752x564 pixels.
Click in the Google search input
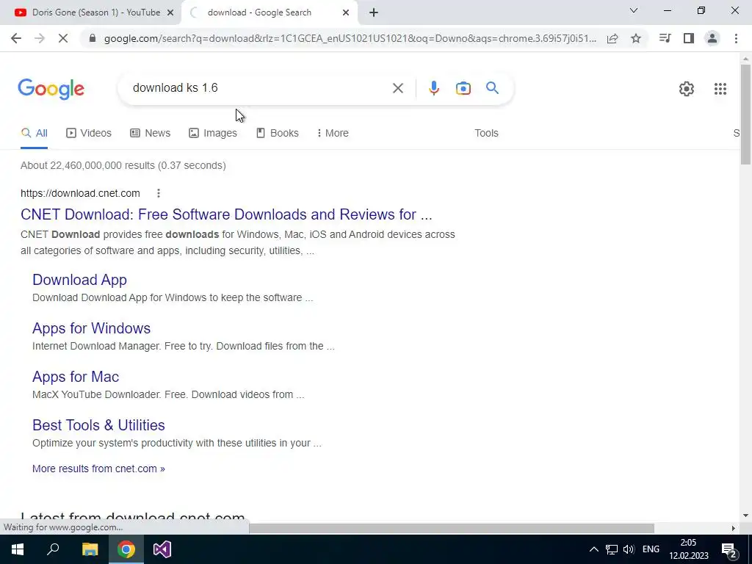click(259, 88)
